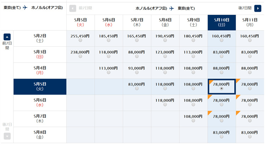Image resolution: width=266 pixels, height=145 pixels.
Task: Click the 後7日間 label at top right
Action: click(245, 8)
